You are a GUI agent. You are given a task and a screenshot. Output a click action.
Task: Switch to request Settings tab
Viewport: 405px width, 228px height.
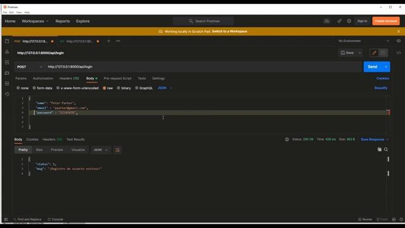(158, 79)
